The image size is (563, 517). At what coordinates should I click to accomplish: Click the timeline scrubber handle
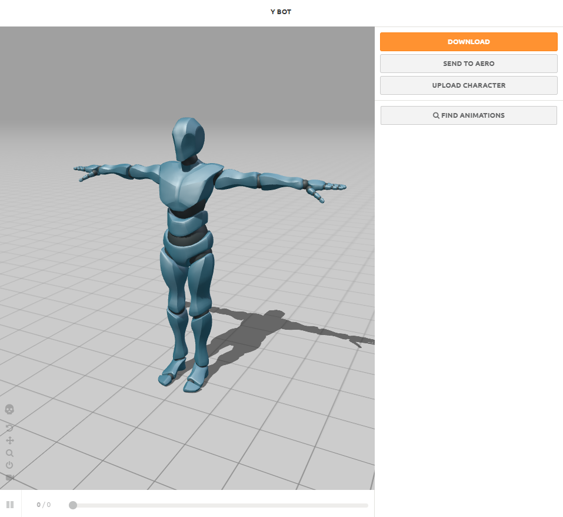[x=73, y=505]
